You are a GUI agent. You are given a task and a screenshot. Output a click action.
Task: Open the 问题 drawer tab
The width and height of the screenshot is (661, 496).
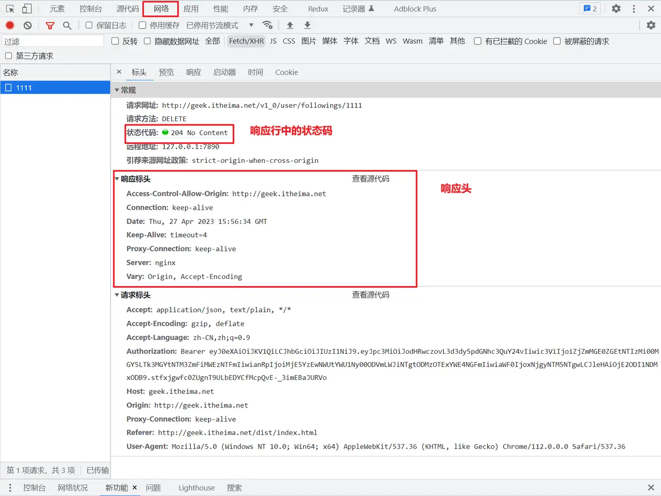click(153, 488)
